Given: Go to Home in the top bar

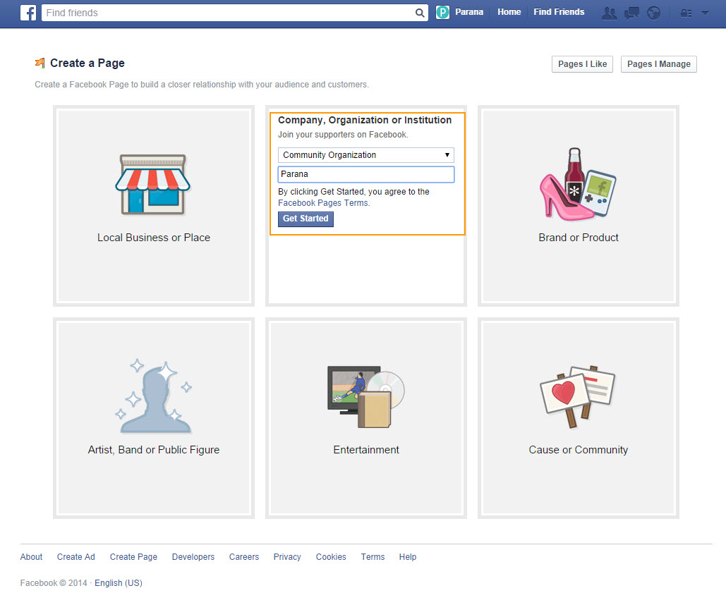Looking at the screenshot, I should click(x=509, y=12).
